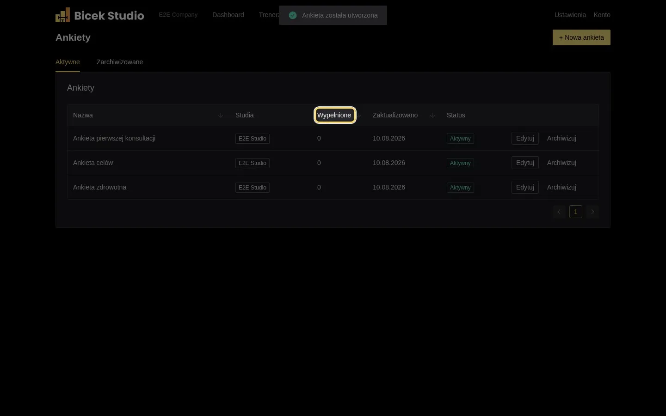666x416 pixels.
Task: Open the Dashboard menu item
Action: (x=228, y=15)
